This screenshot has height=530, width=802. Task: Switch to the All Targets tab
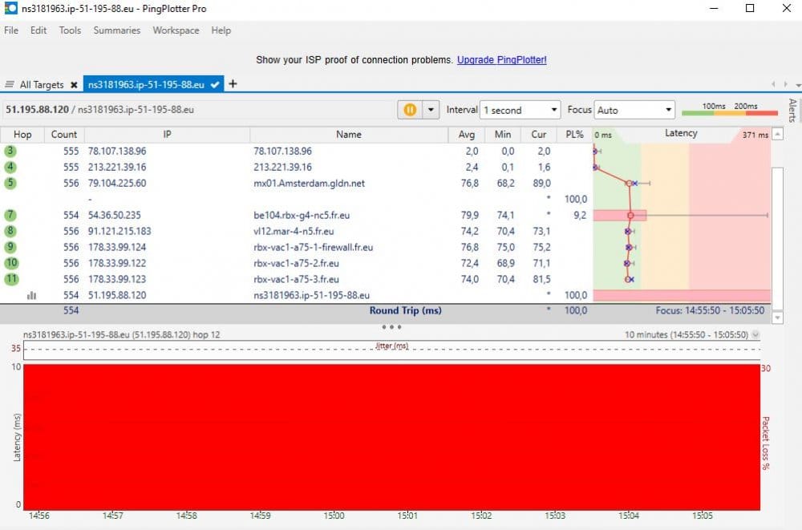coord(40,84)
